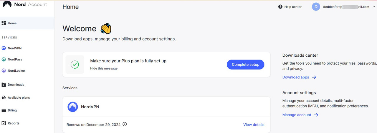Click the Billing card icon

[4, 110]
